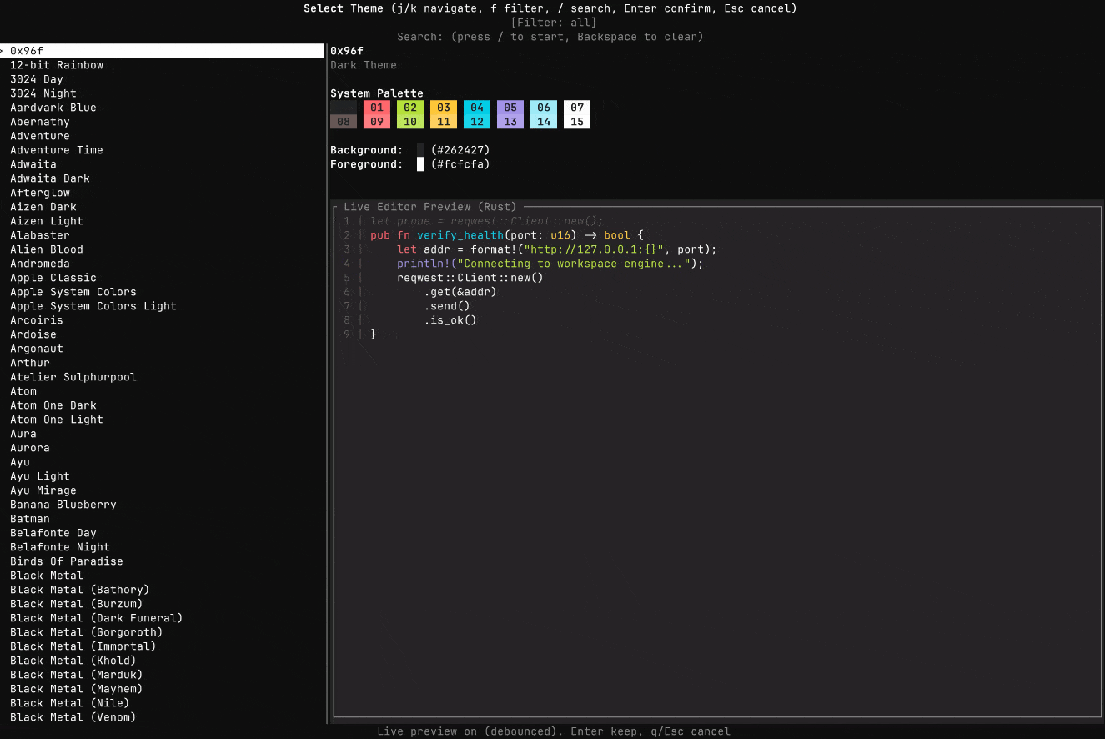
Task: Select the Batman theme
Action: pyautogui.click(x=30, y=519)
